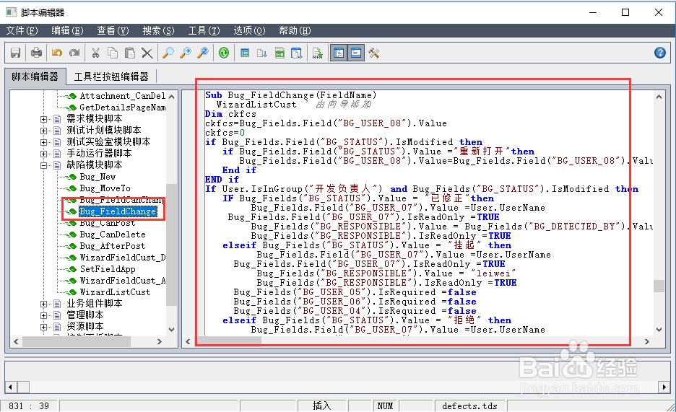676x412 pixels.
Task: Click the Print icon
Action: coord(36,53)
